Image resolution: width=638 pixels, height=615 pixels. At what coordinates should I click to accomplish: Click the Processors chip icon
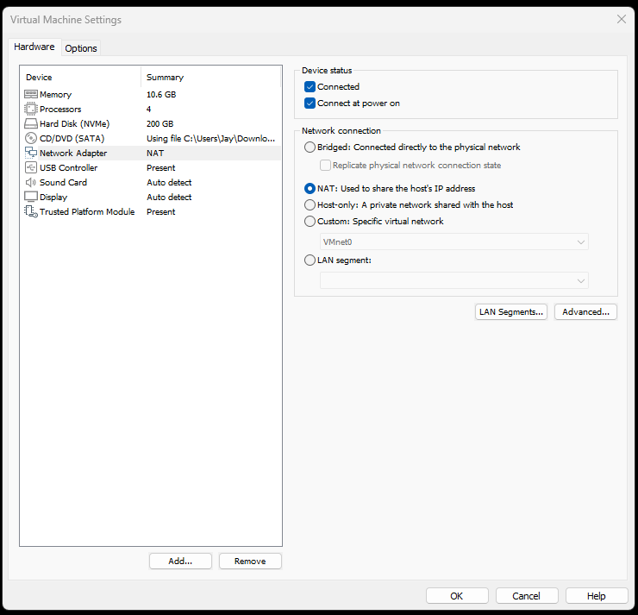(x=31, y=110)
